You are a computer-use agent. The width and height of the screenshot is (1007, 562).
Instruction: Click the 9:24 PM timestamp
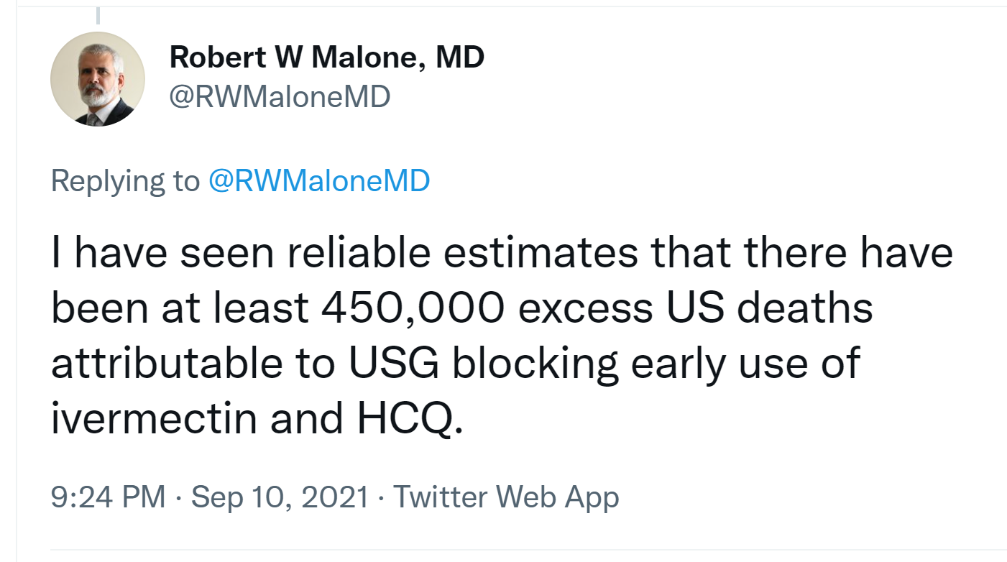(x=108, y=497)
